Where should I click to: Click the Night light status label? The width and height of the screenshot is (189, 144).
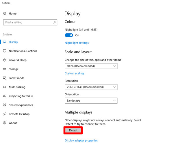pyautogui.click(x=81, y=30)
